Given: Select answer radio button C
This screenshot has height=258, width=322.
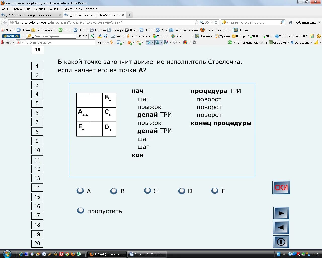Looking at the screenshot, I should tap(147, 191).
